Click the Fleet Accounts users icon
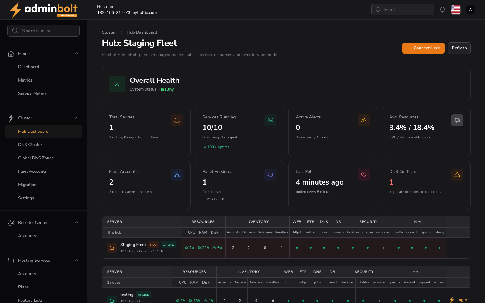 click(x=177, y=175)
